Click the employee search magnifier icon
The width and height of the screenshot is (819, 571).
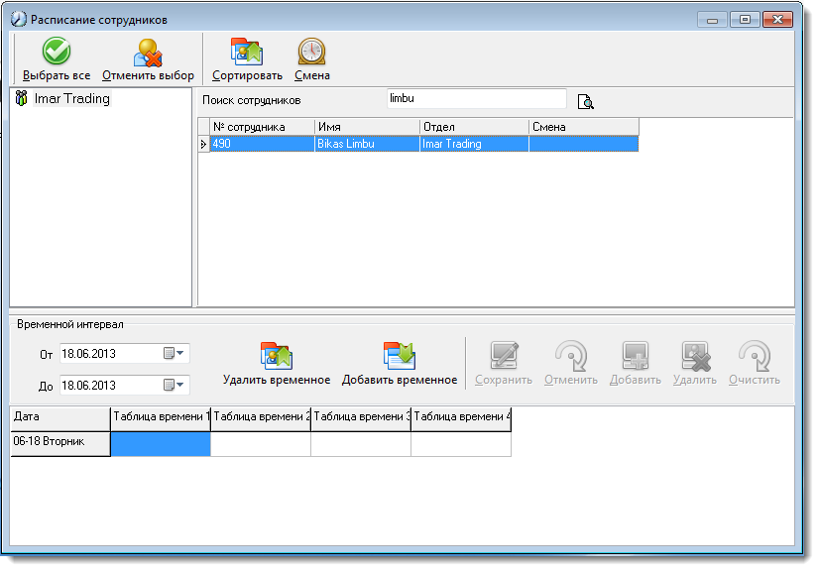(x=586, y=101)
